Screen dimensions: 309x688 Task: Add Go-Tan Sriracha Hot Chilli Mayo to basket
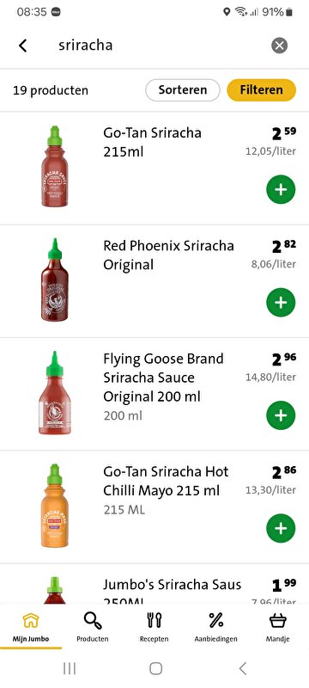(x=281, y=528)
